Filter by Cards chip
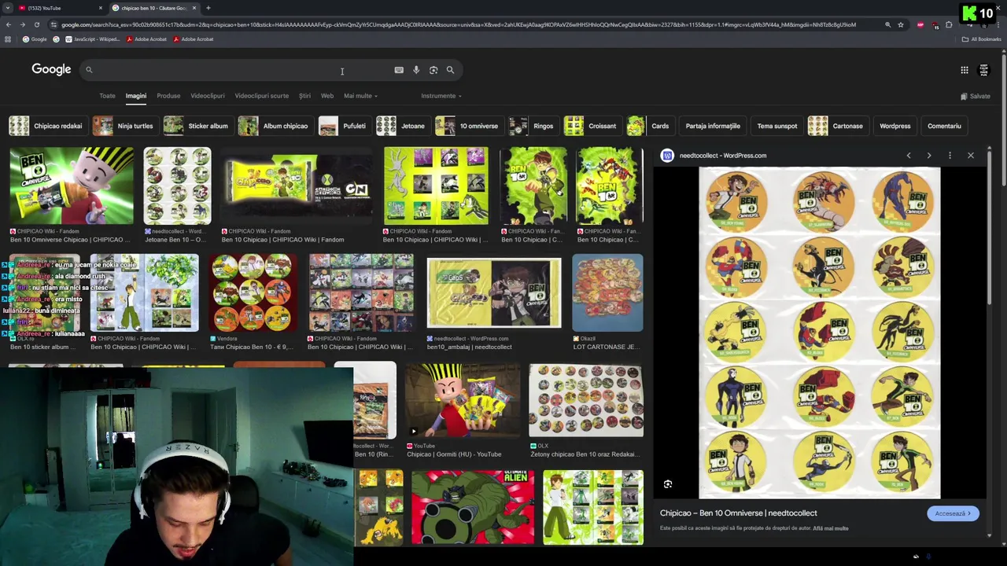This screenshot has width=1007, height=566. click(x=649, y=126)
